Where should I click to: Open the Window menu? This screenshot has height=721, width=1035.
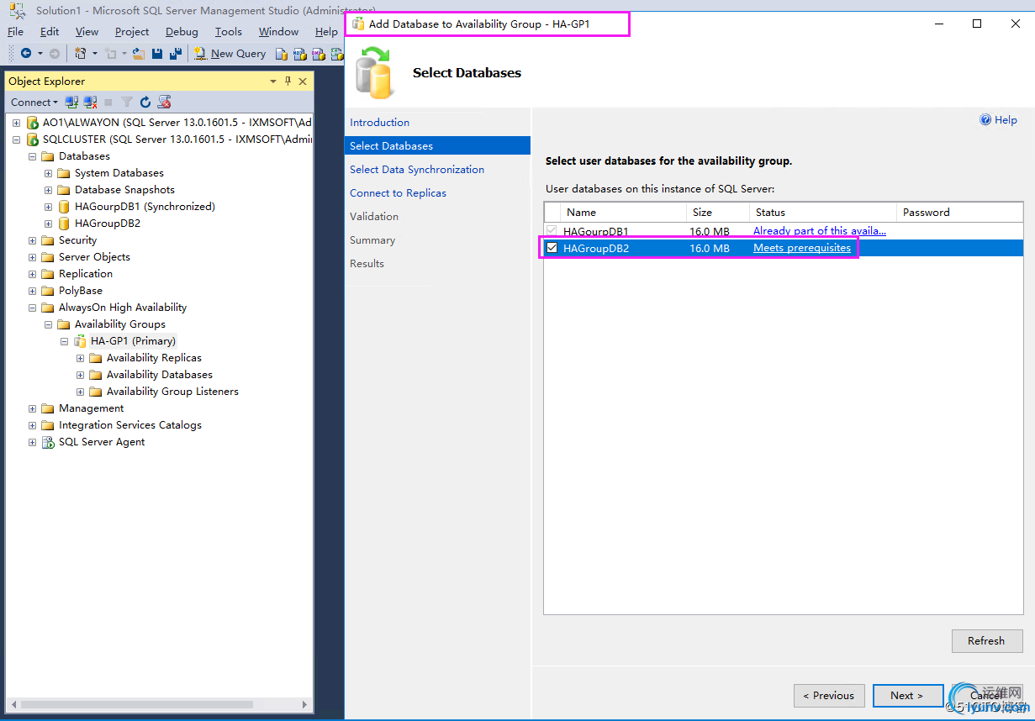click(278, 31)
